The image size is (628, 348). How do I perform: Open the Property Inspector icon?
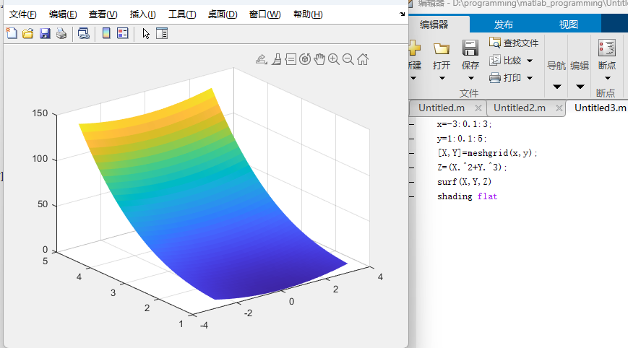[162, 33]
